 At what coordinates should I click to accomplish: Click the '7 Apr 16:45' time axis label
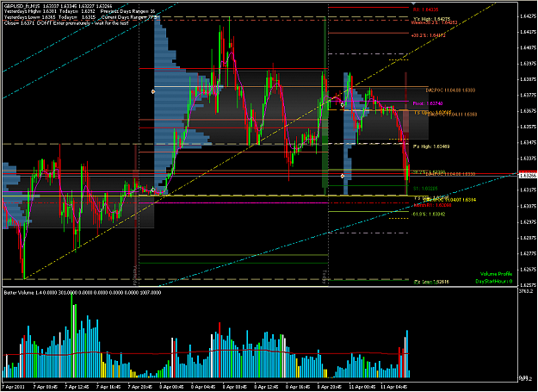(x=108, y=387)
